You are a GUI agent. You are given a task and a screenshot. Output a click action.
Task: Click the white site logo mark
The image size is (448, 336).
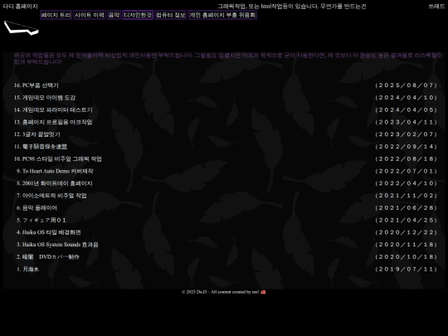tap(21, 27)
